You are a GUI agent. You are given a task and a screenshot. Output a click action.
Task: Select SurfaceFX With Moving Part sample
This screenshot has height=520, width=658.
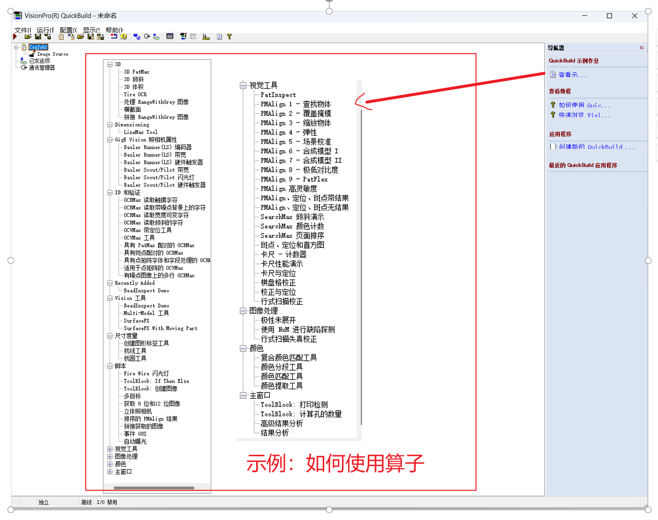pos(160,328)
